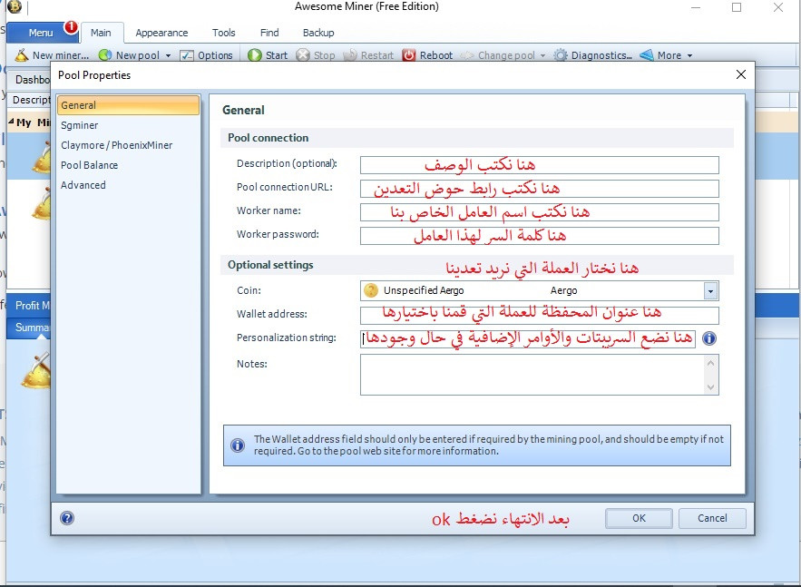Click the red Reboot power icon

tap(409, 55)
